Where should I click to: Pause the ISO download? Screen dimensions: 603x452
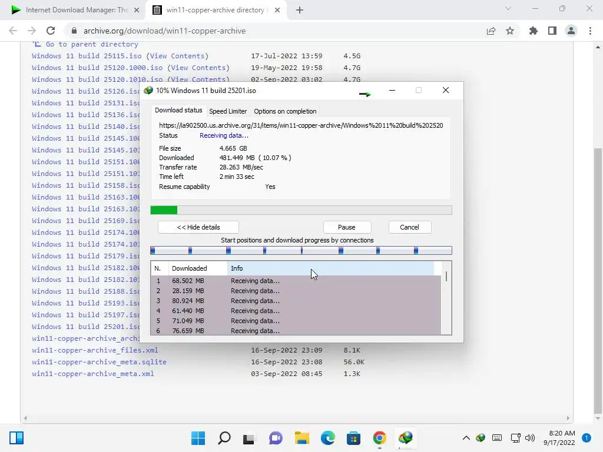[346, 227]
